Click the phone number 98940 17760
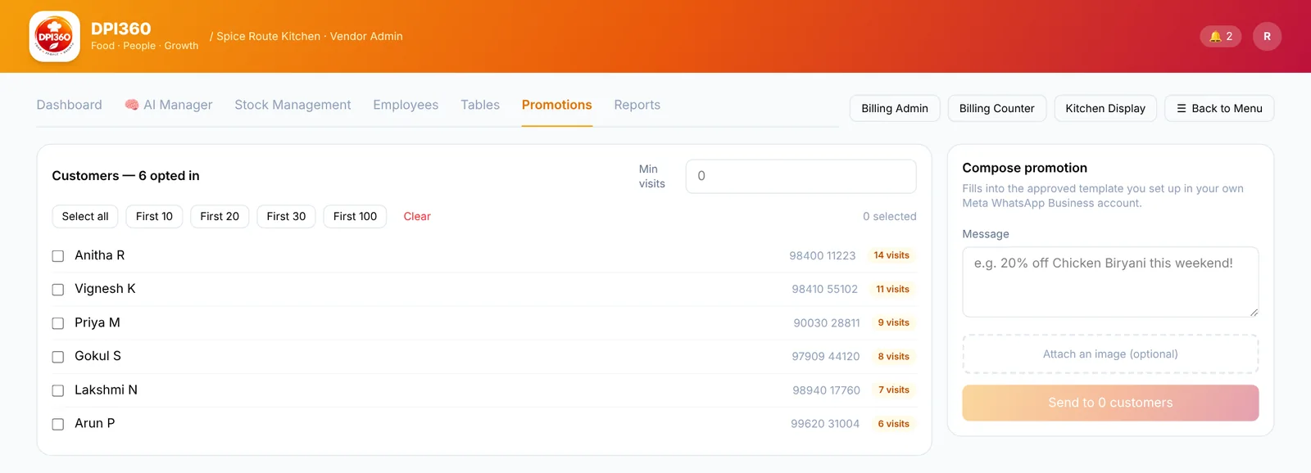The height and width of the screenshot is (473, 1311). (x=826, y=390)
